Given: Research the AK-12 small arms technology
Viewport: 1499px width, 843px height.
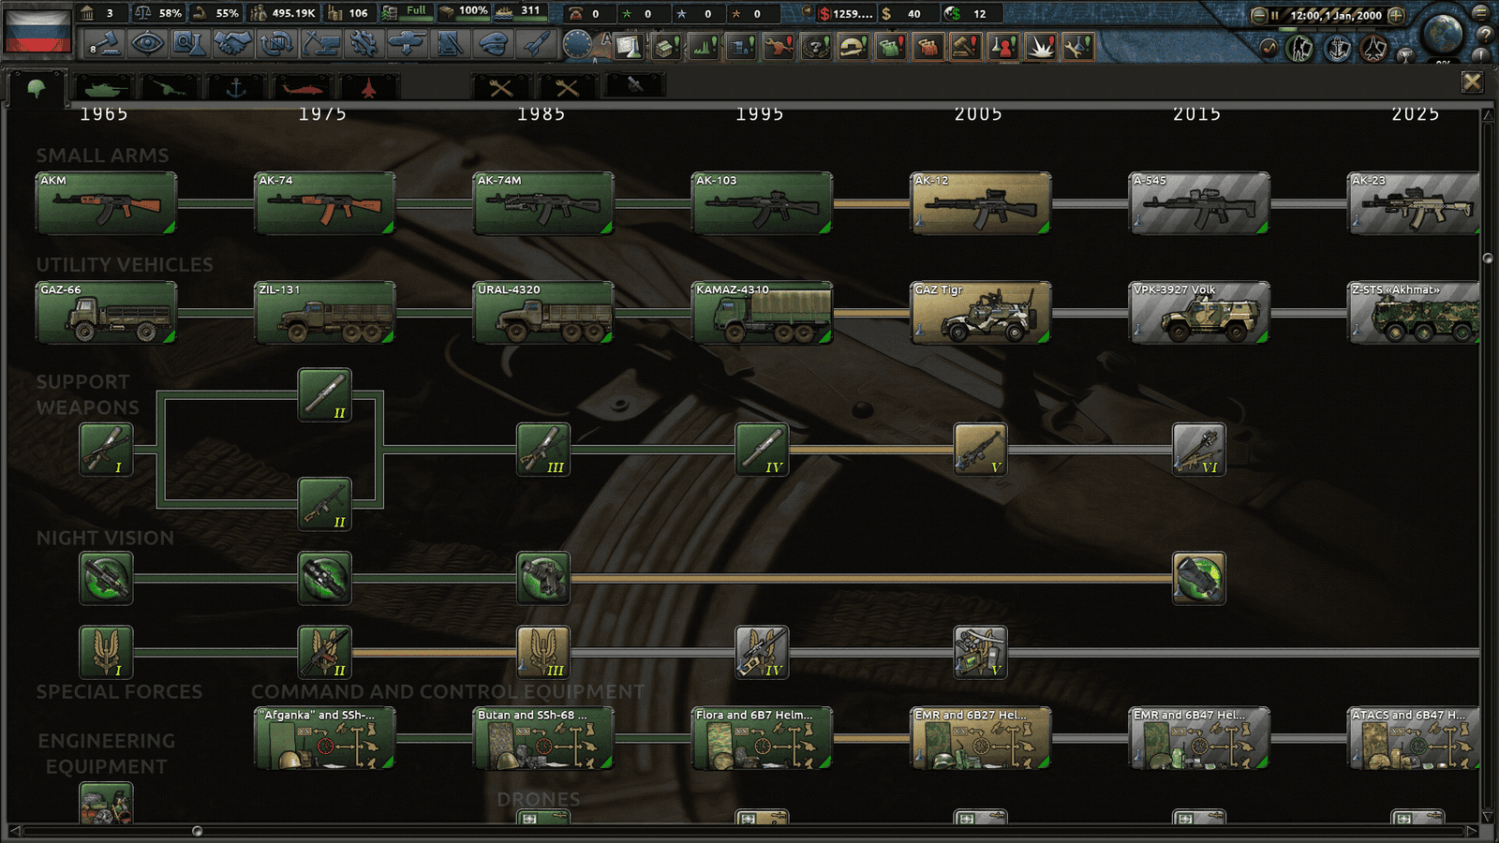Looking at the screenshot, I should pyautogui.click(x=980, y=203).
